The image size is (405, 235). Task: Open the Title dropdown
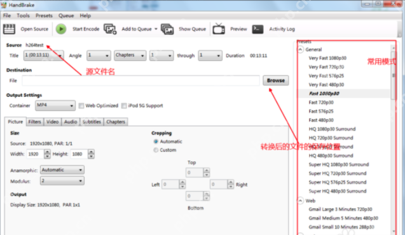43,55
